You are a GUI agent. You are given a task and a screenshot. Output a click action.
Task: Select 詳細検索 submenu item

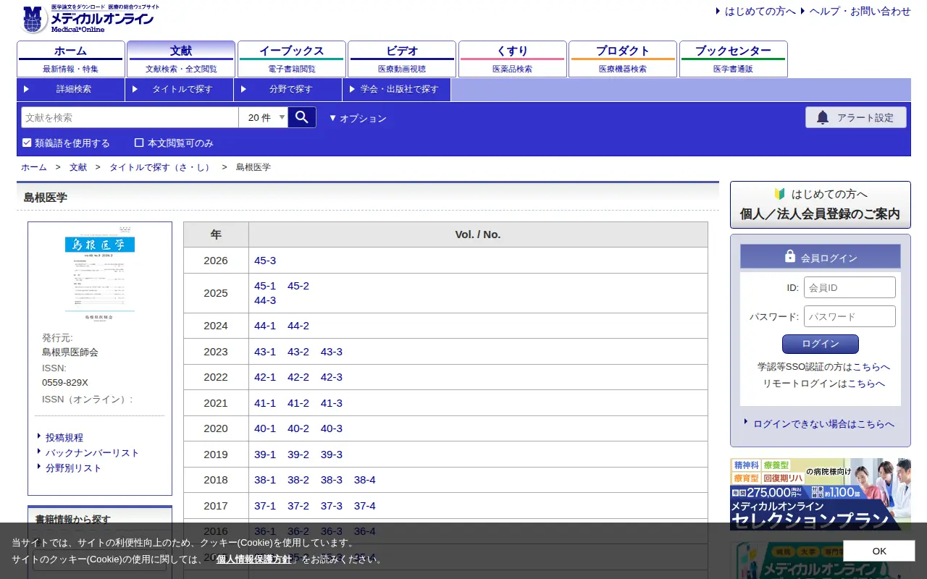coord(71,89)
